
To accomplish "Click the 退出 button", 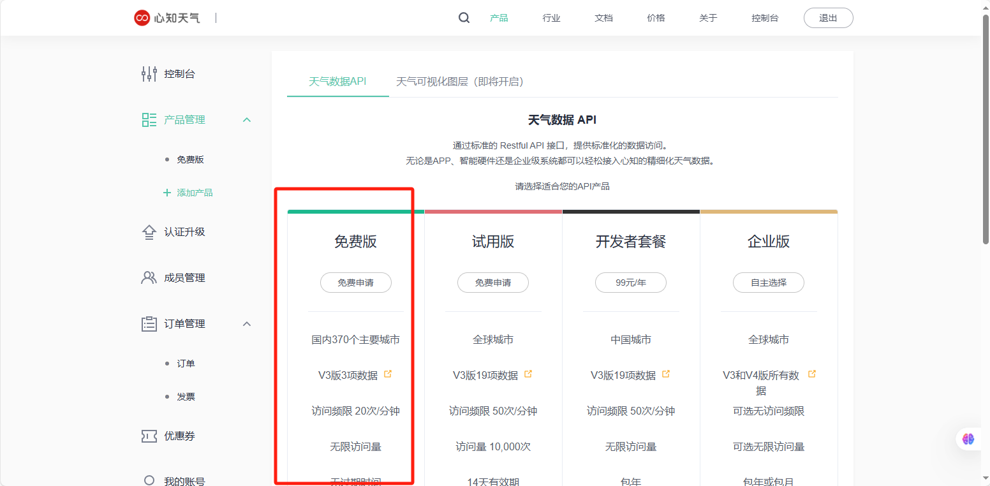I will click(828, 18).
